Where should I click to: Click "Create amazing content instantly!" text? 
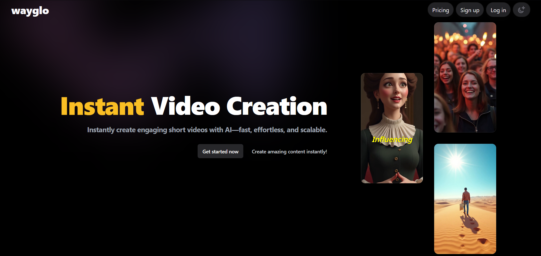click(x=289, y=152)
